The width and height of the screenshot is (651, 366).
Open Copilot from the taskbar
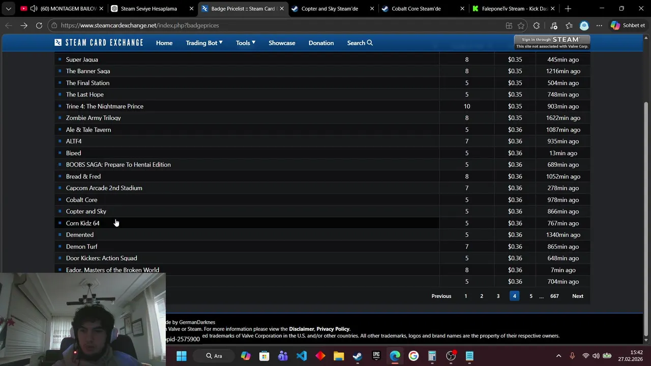246,356
